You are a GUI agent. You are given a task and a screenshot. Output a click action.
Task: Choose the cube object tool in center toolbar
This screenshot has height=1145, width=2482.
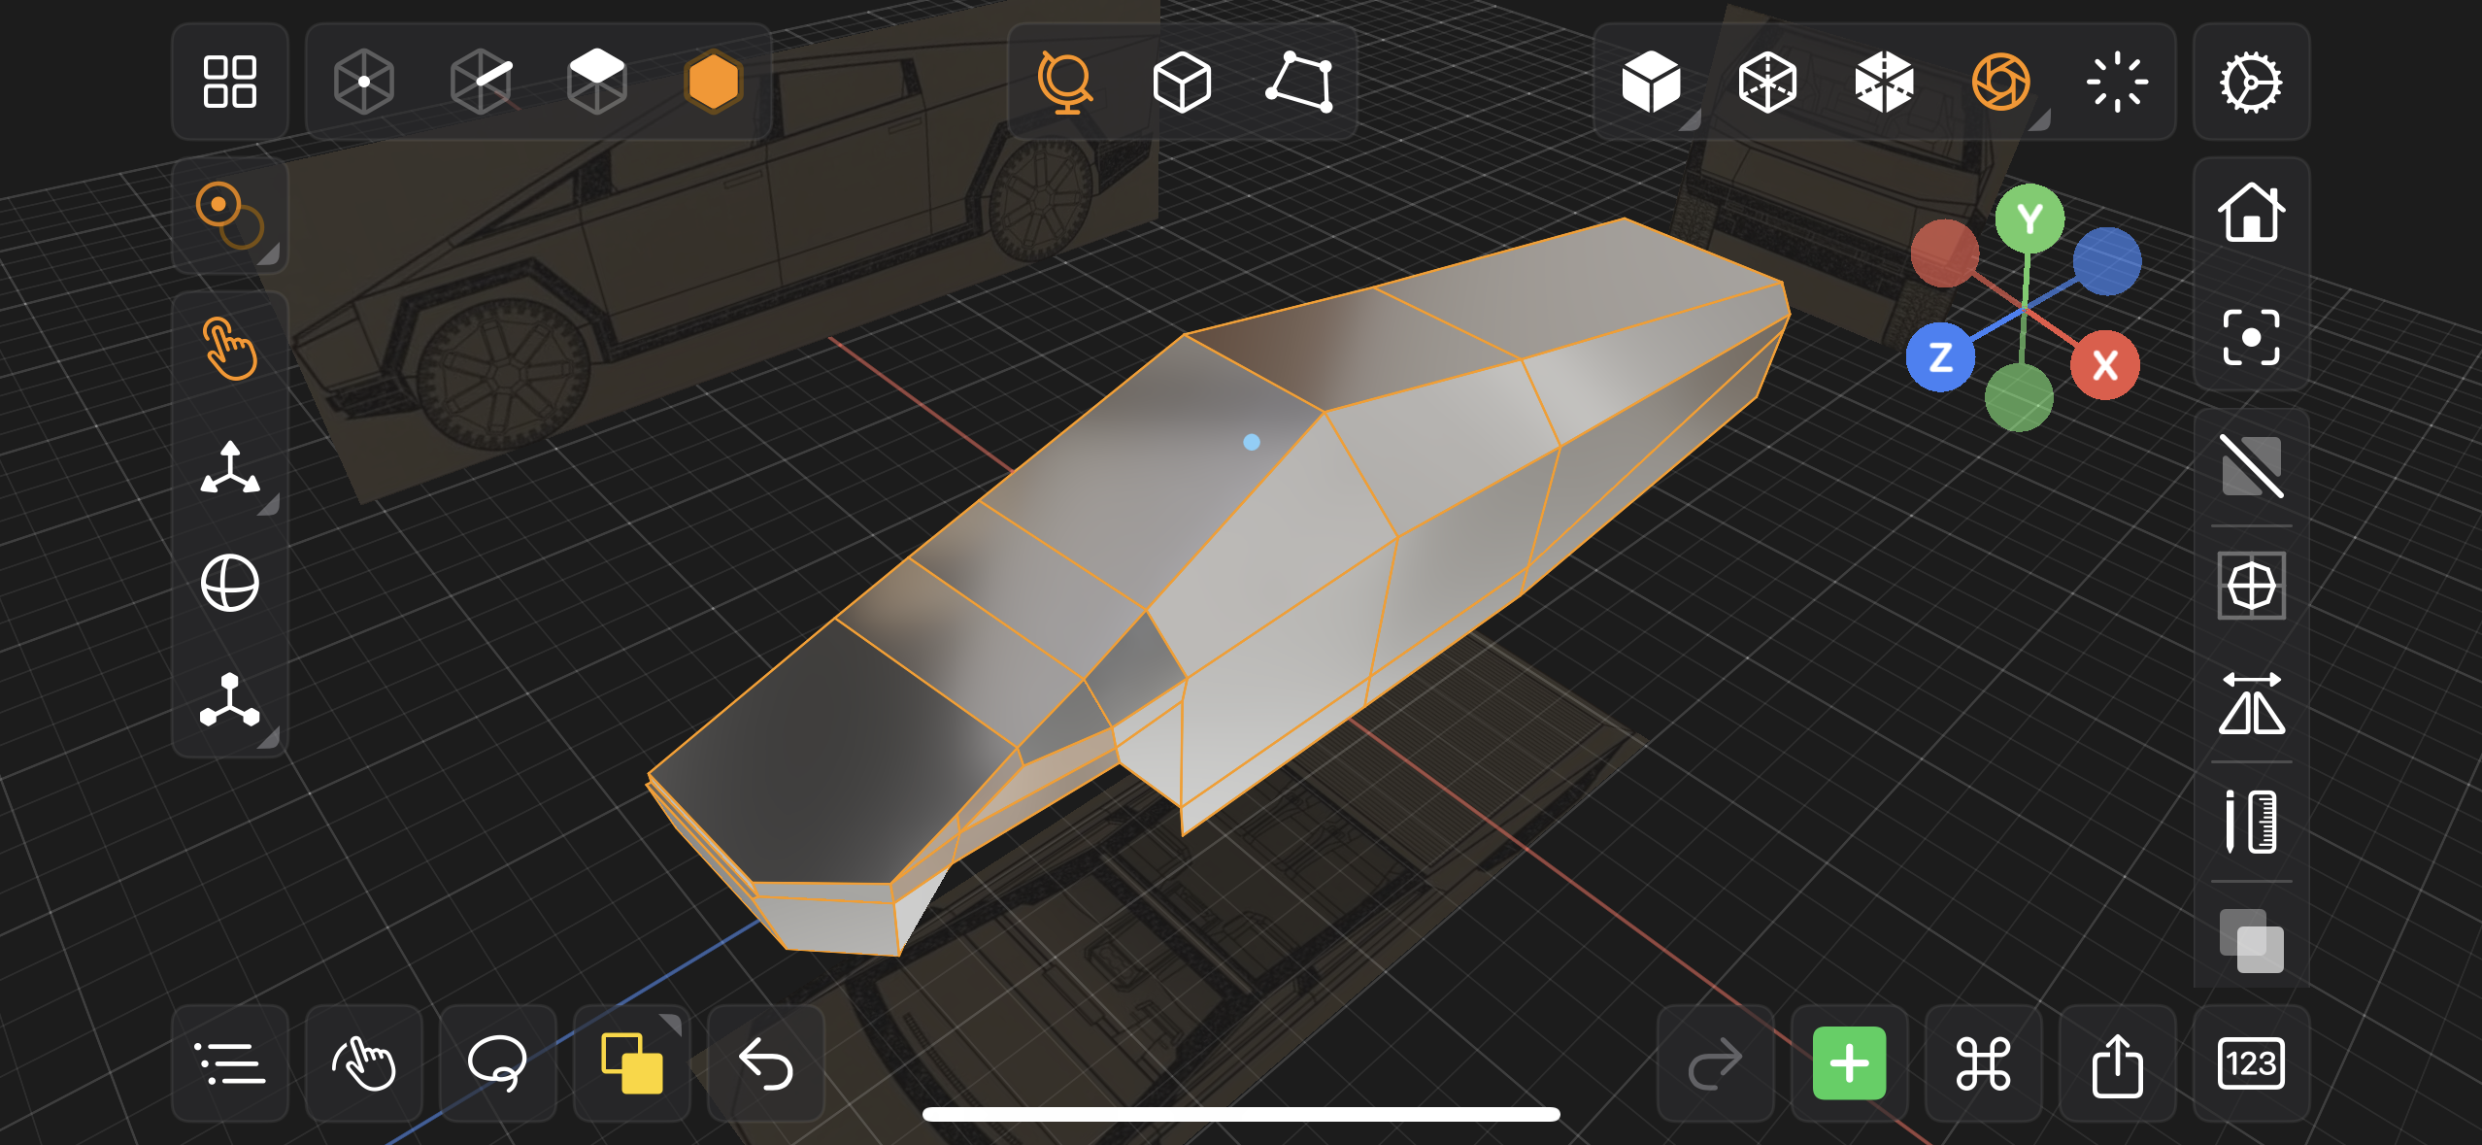click(x=1182, y=82)
